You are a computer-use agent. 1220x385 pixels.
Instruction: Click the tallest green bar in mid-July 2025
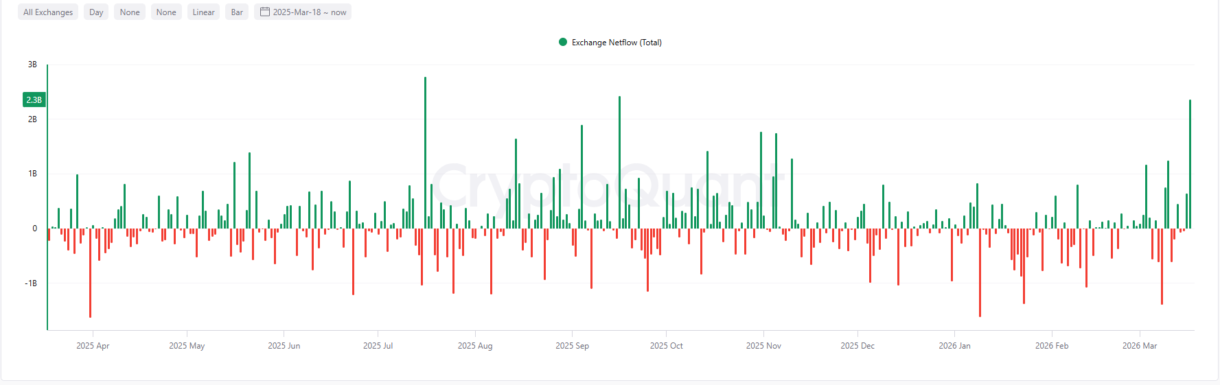tap(425, 151)
